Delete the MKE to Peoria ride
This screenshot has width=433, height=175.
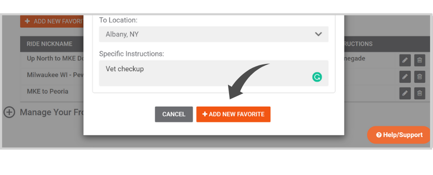coord(420,93)
